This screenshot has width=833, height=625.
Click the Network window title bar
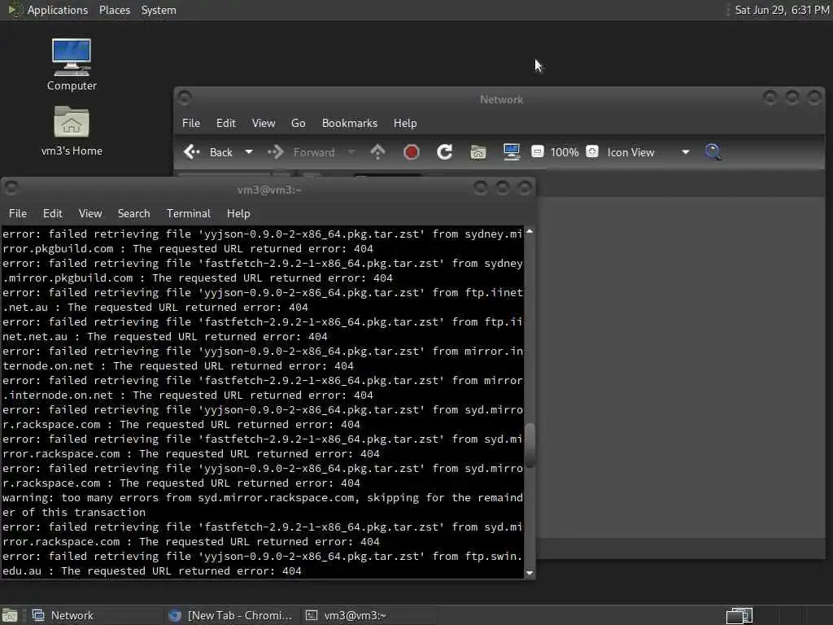click(501, 99)
